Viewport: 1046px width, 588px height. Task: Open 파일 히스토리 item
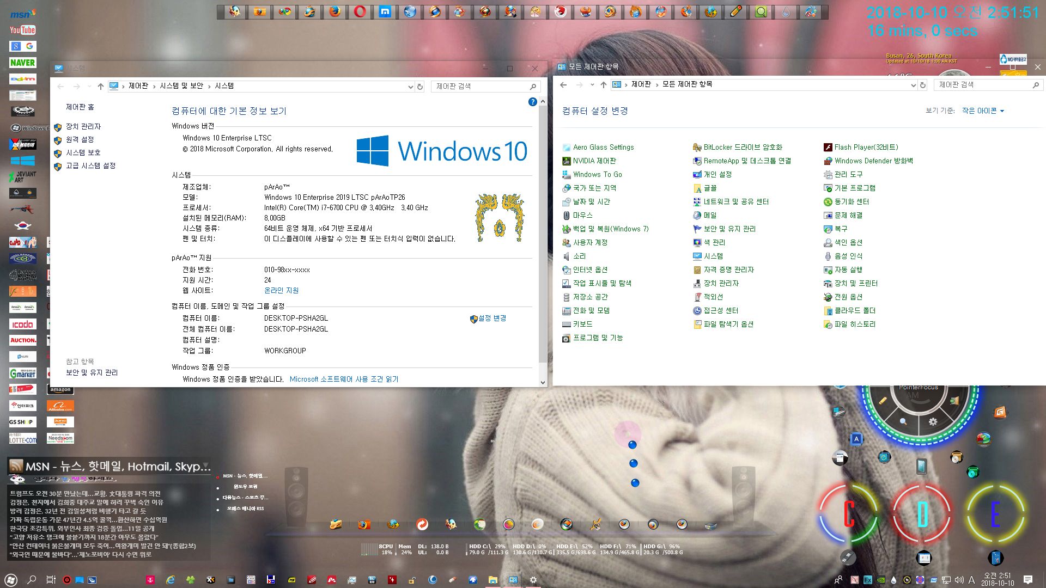point(849,324)
